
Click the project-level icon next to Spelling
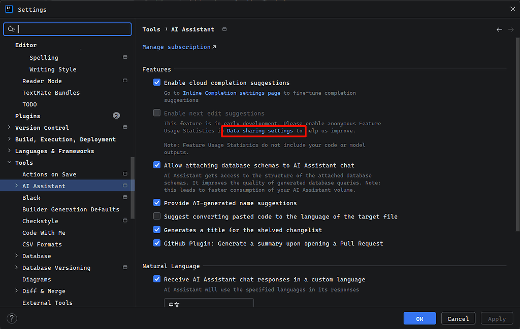tap(125, 57)
